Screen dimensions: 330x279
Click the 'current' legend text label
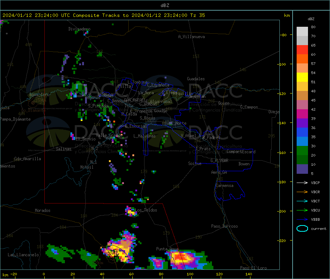pyautogui.click(x=318, y=228)
